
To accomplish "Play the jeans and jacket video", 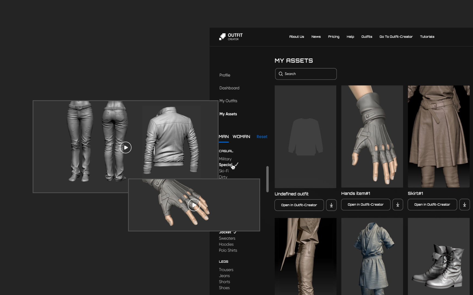I will tap(126, 147).
